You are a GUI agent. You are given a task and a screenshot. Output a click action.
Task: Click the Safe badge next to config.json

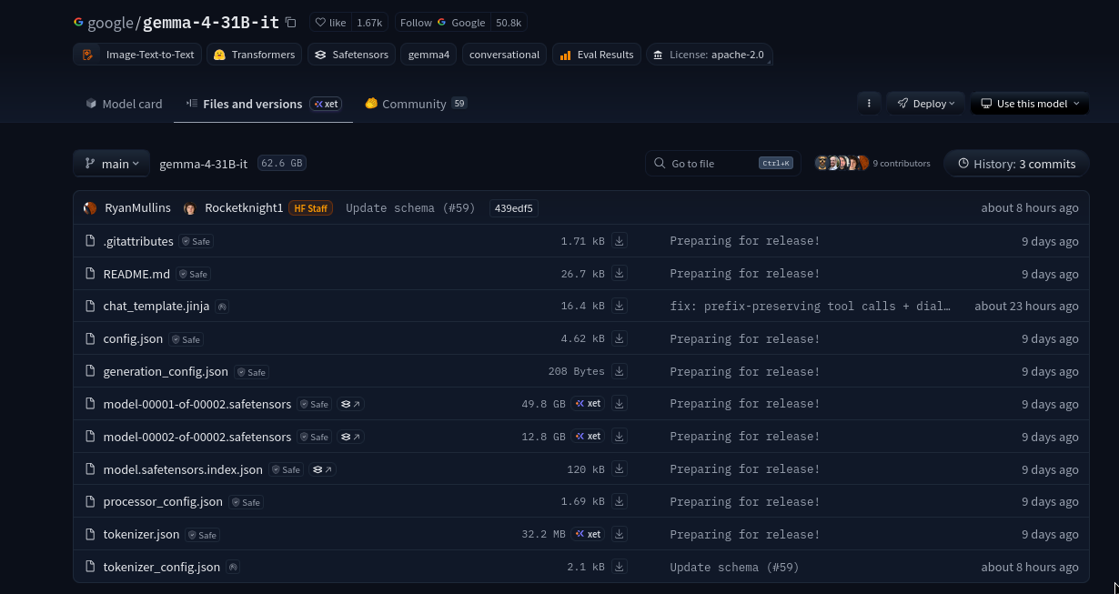[x=186, y=339]
